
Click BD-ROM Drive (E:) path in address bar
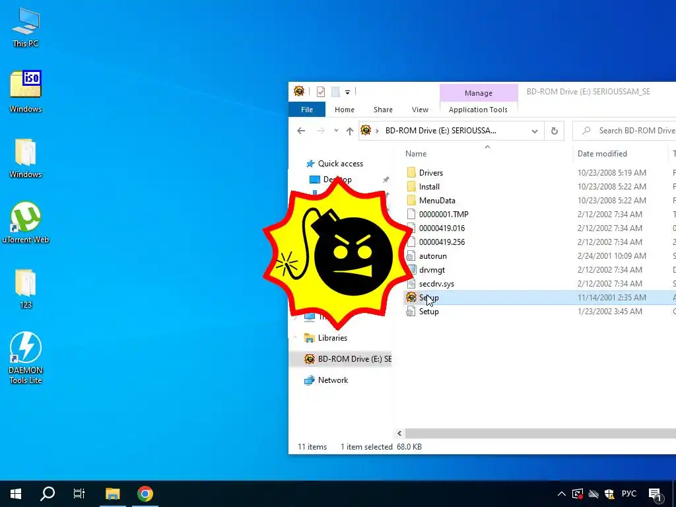coord(440,131)
